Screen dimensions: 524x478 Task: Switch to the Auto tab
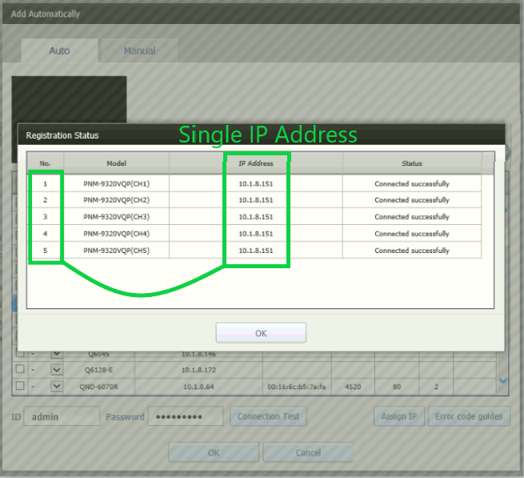click(59, 51)
